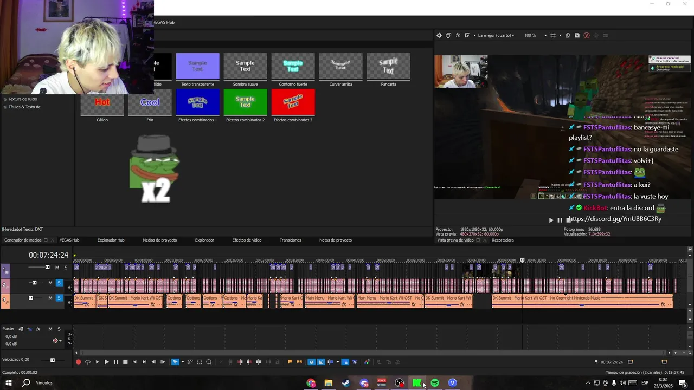Toggle preview on external monitor
694x390 pixels.
tap(448, 35)
